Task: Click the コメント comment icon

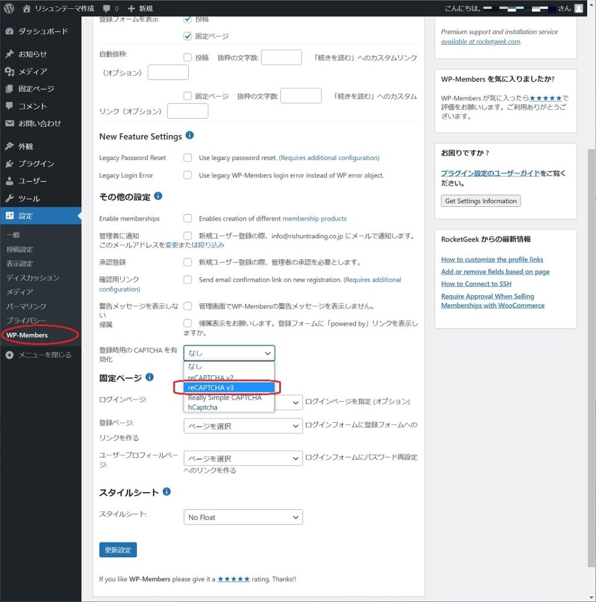Action: tap(9, 106)
